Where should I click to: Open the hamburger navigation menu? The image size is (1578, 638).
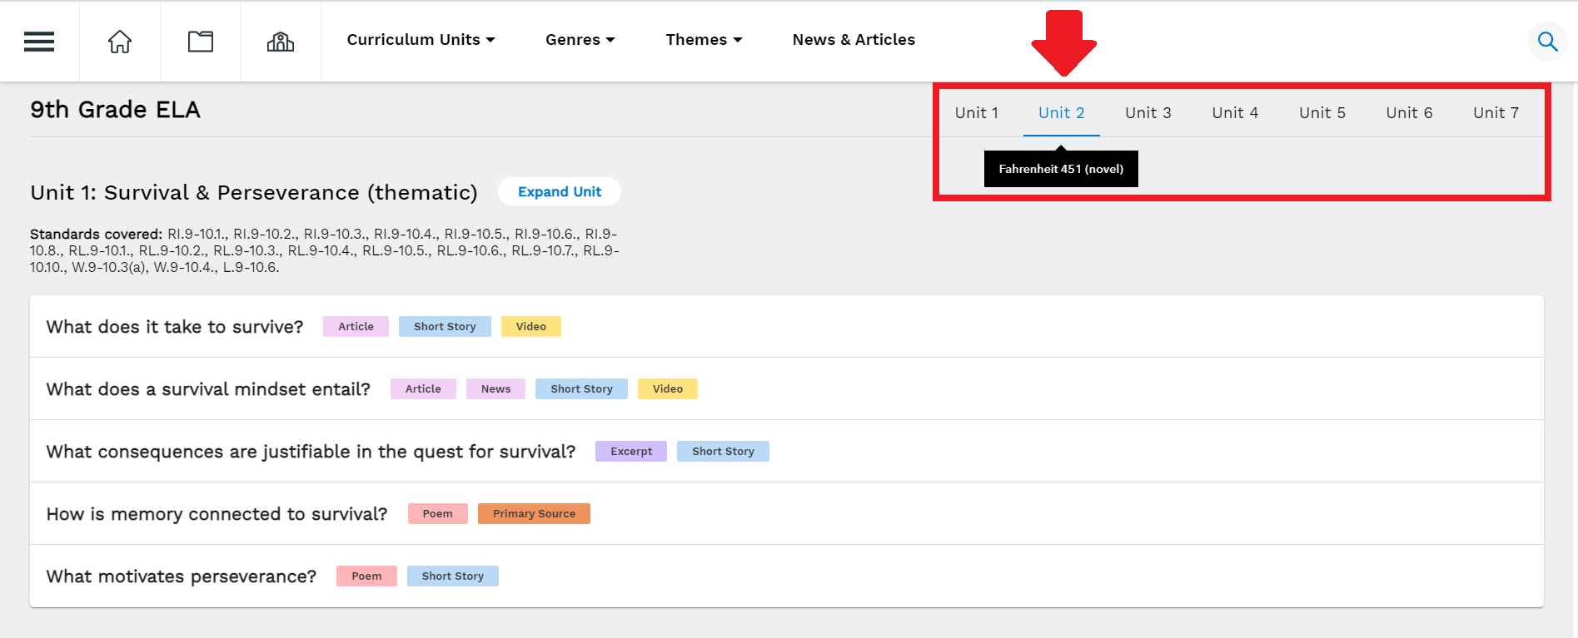click(x=39, y=42)
